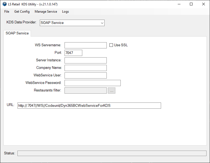Screen dimensions: 210x163
Task: Click the Server Instance input field
Action: click(86, 60)
